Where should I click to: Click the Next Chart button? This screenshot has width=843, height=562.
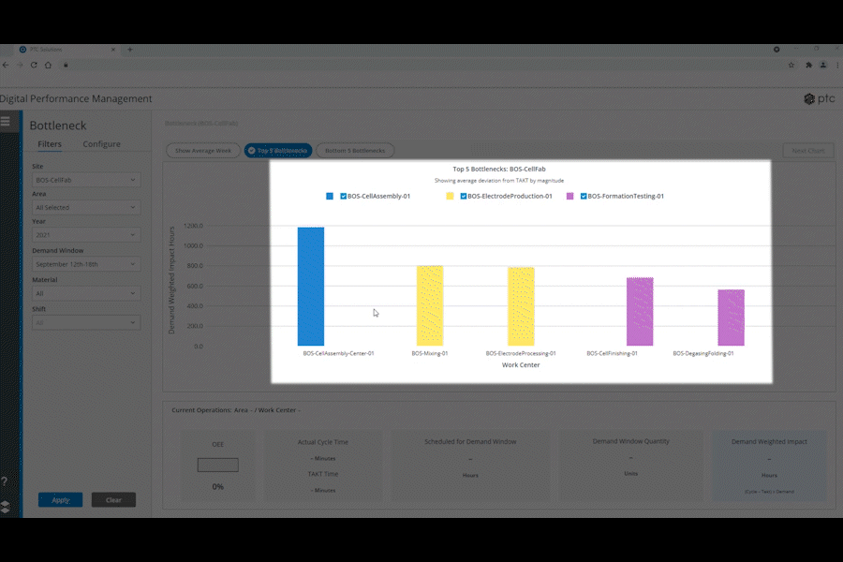(x=808, y=151)
